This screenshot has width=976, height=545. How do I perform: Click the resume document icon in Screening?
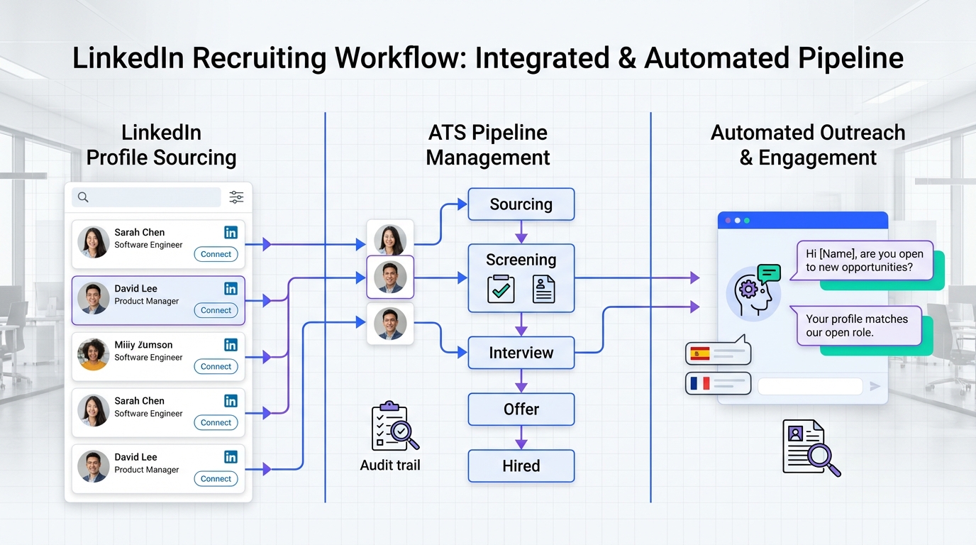543,289
